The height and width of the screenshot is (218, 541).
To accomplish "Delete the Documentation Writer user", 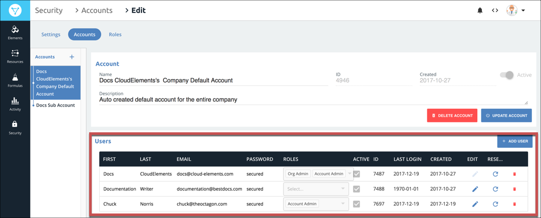I will click(x=514, y=189).
